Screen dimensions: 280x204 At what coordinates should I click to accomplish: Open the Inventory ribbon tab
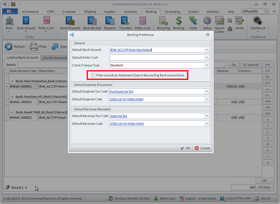[131, 12]
